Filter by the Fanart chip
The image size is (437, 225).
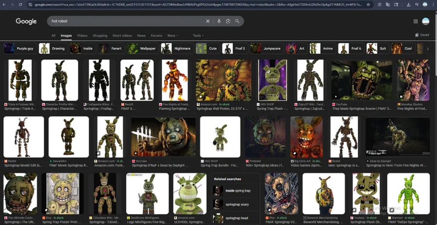click(x=111, y=48)
